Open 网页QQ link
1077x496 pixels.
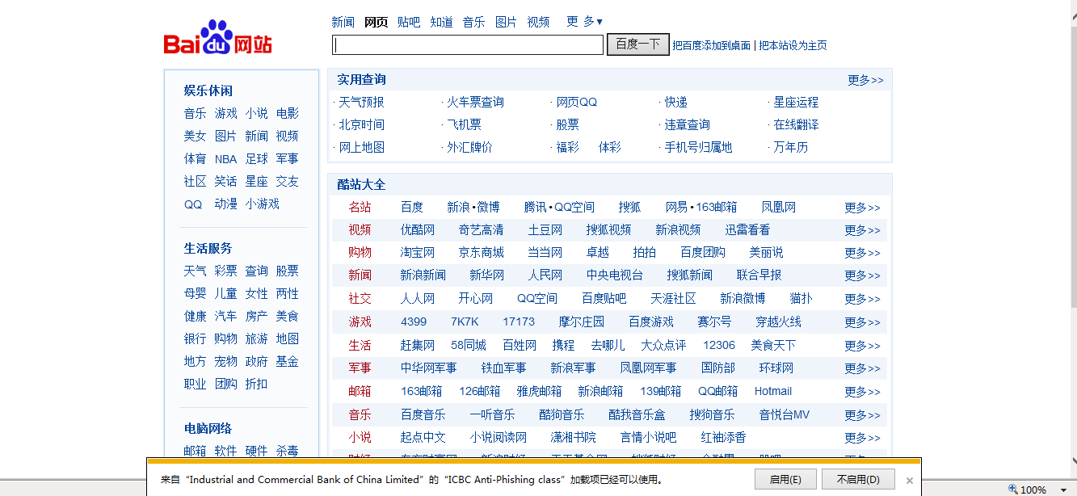point(577,102)
